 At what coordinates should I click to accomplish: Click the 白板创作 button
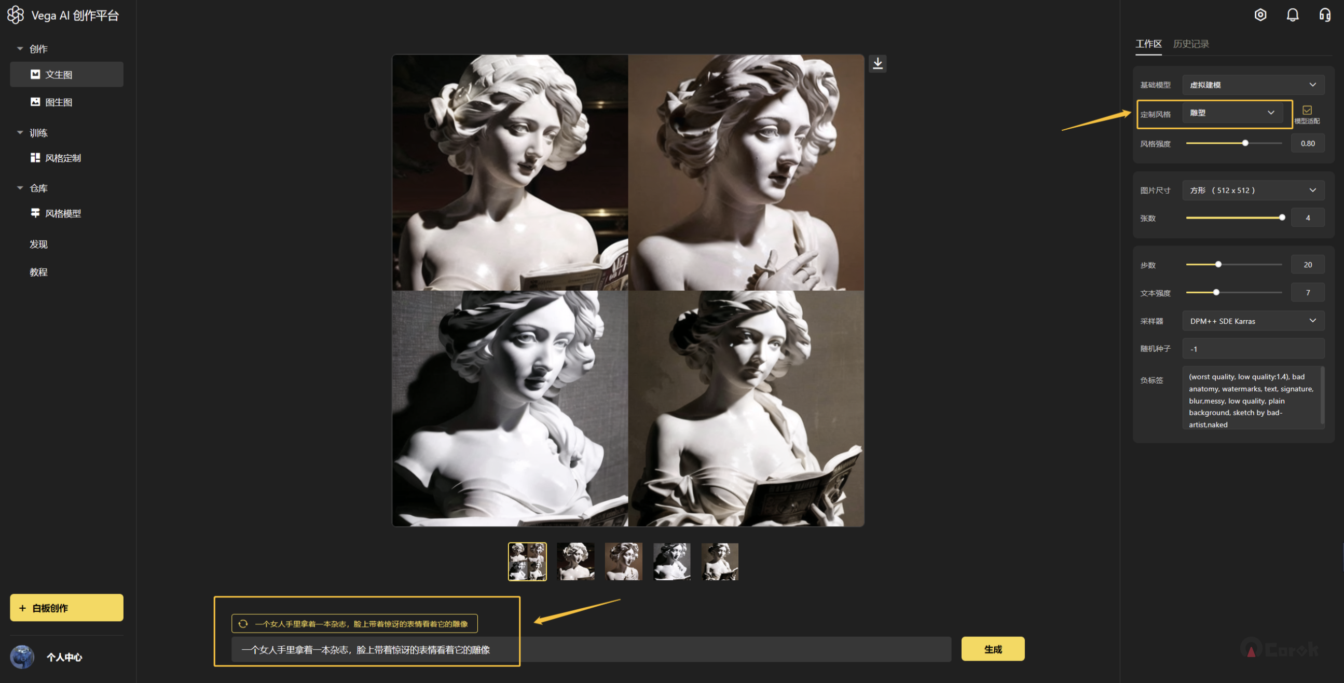coord(67,608)
